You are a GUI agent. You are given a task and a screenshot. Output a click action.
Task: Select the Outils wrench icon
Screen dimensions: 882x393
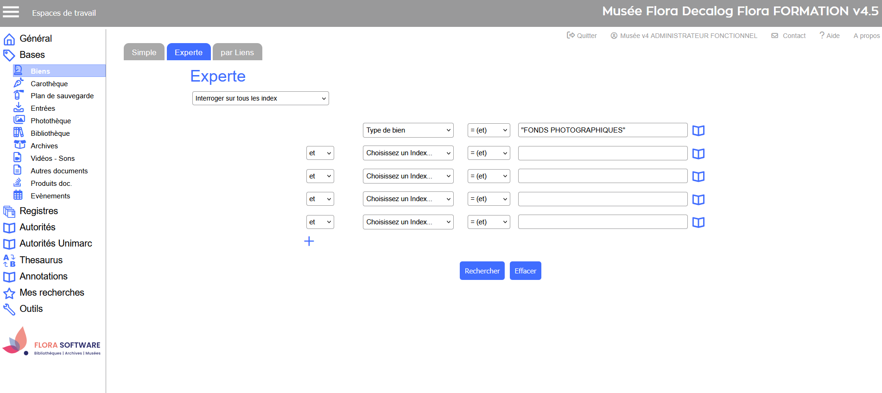[x=9, y=309]
